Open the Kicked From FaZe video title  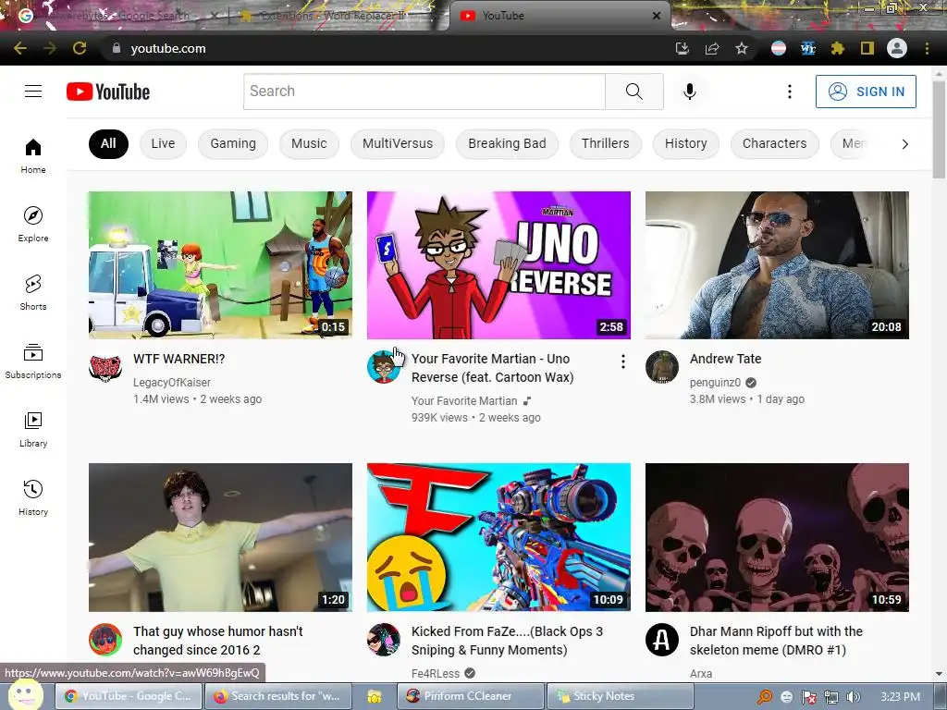508,641
